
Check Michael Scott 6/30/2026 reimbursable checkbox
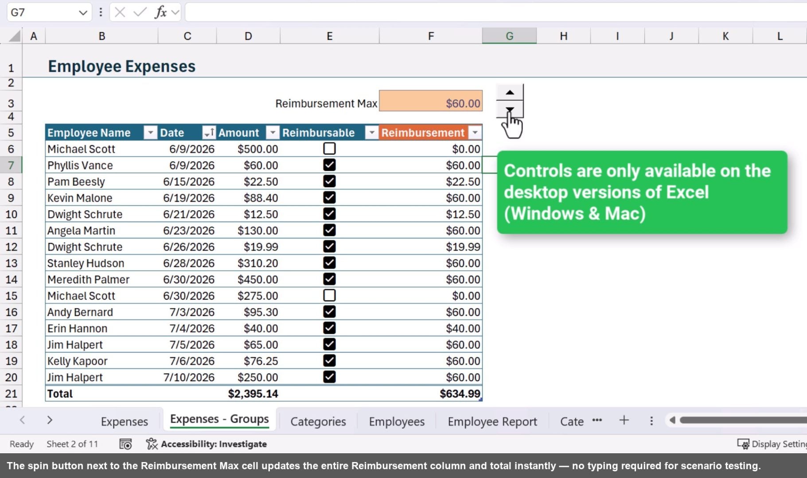(329, 295)
